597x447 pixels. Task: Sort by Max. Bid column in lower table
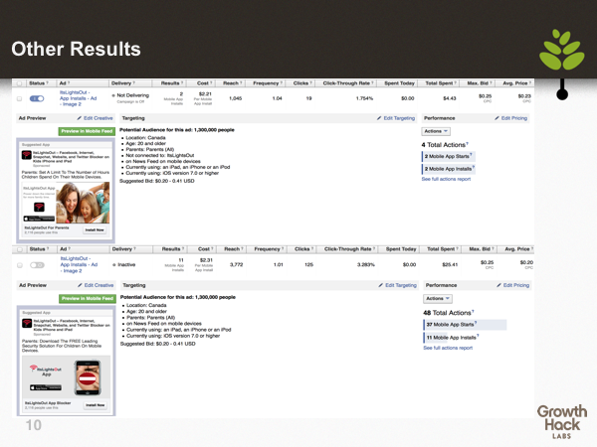coord(482,249)
